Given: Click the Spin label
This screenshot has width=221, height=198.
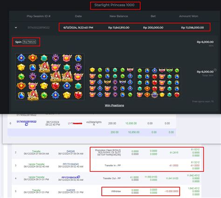Looking at the screenshot, I should [18, 42].
